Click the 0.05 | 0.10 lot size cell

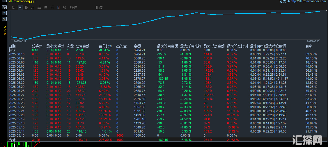54,131
